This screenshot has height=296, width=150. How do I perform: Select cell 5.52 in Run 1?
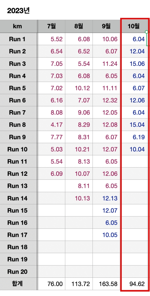point(51,39)
